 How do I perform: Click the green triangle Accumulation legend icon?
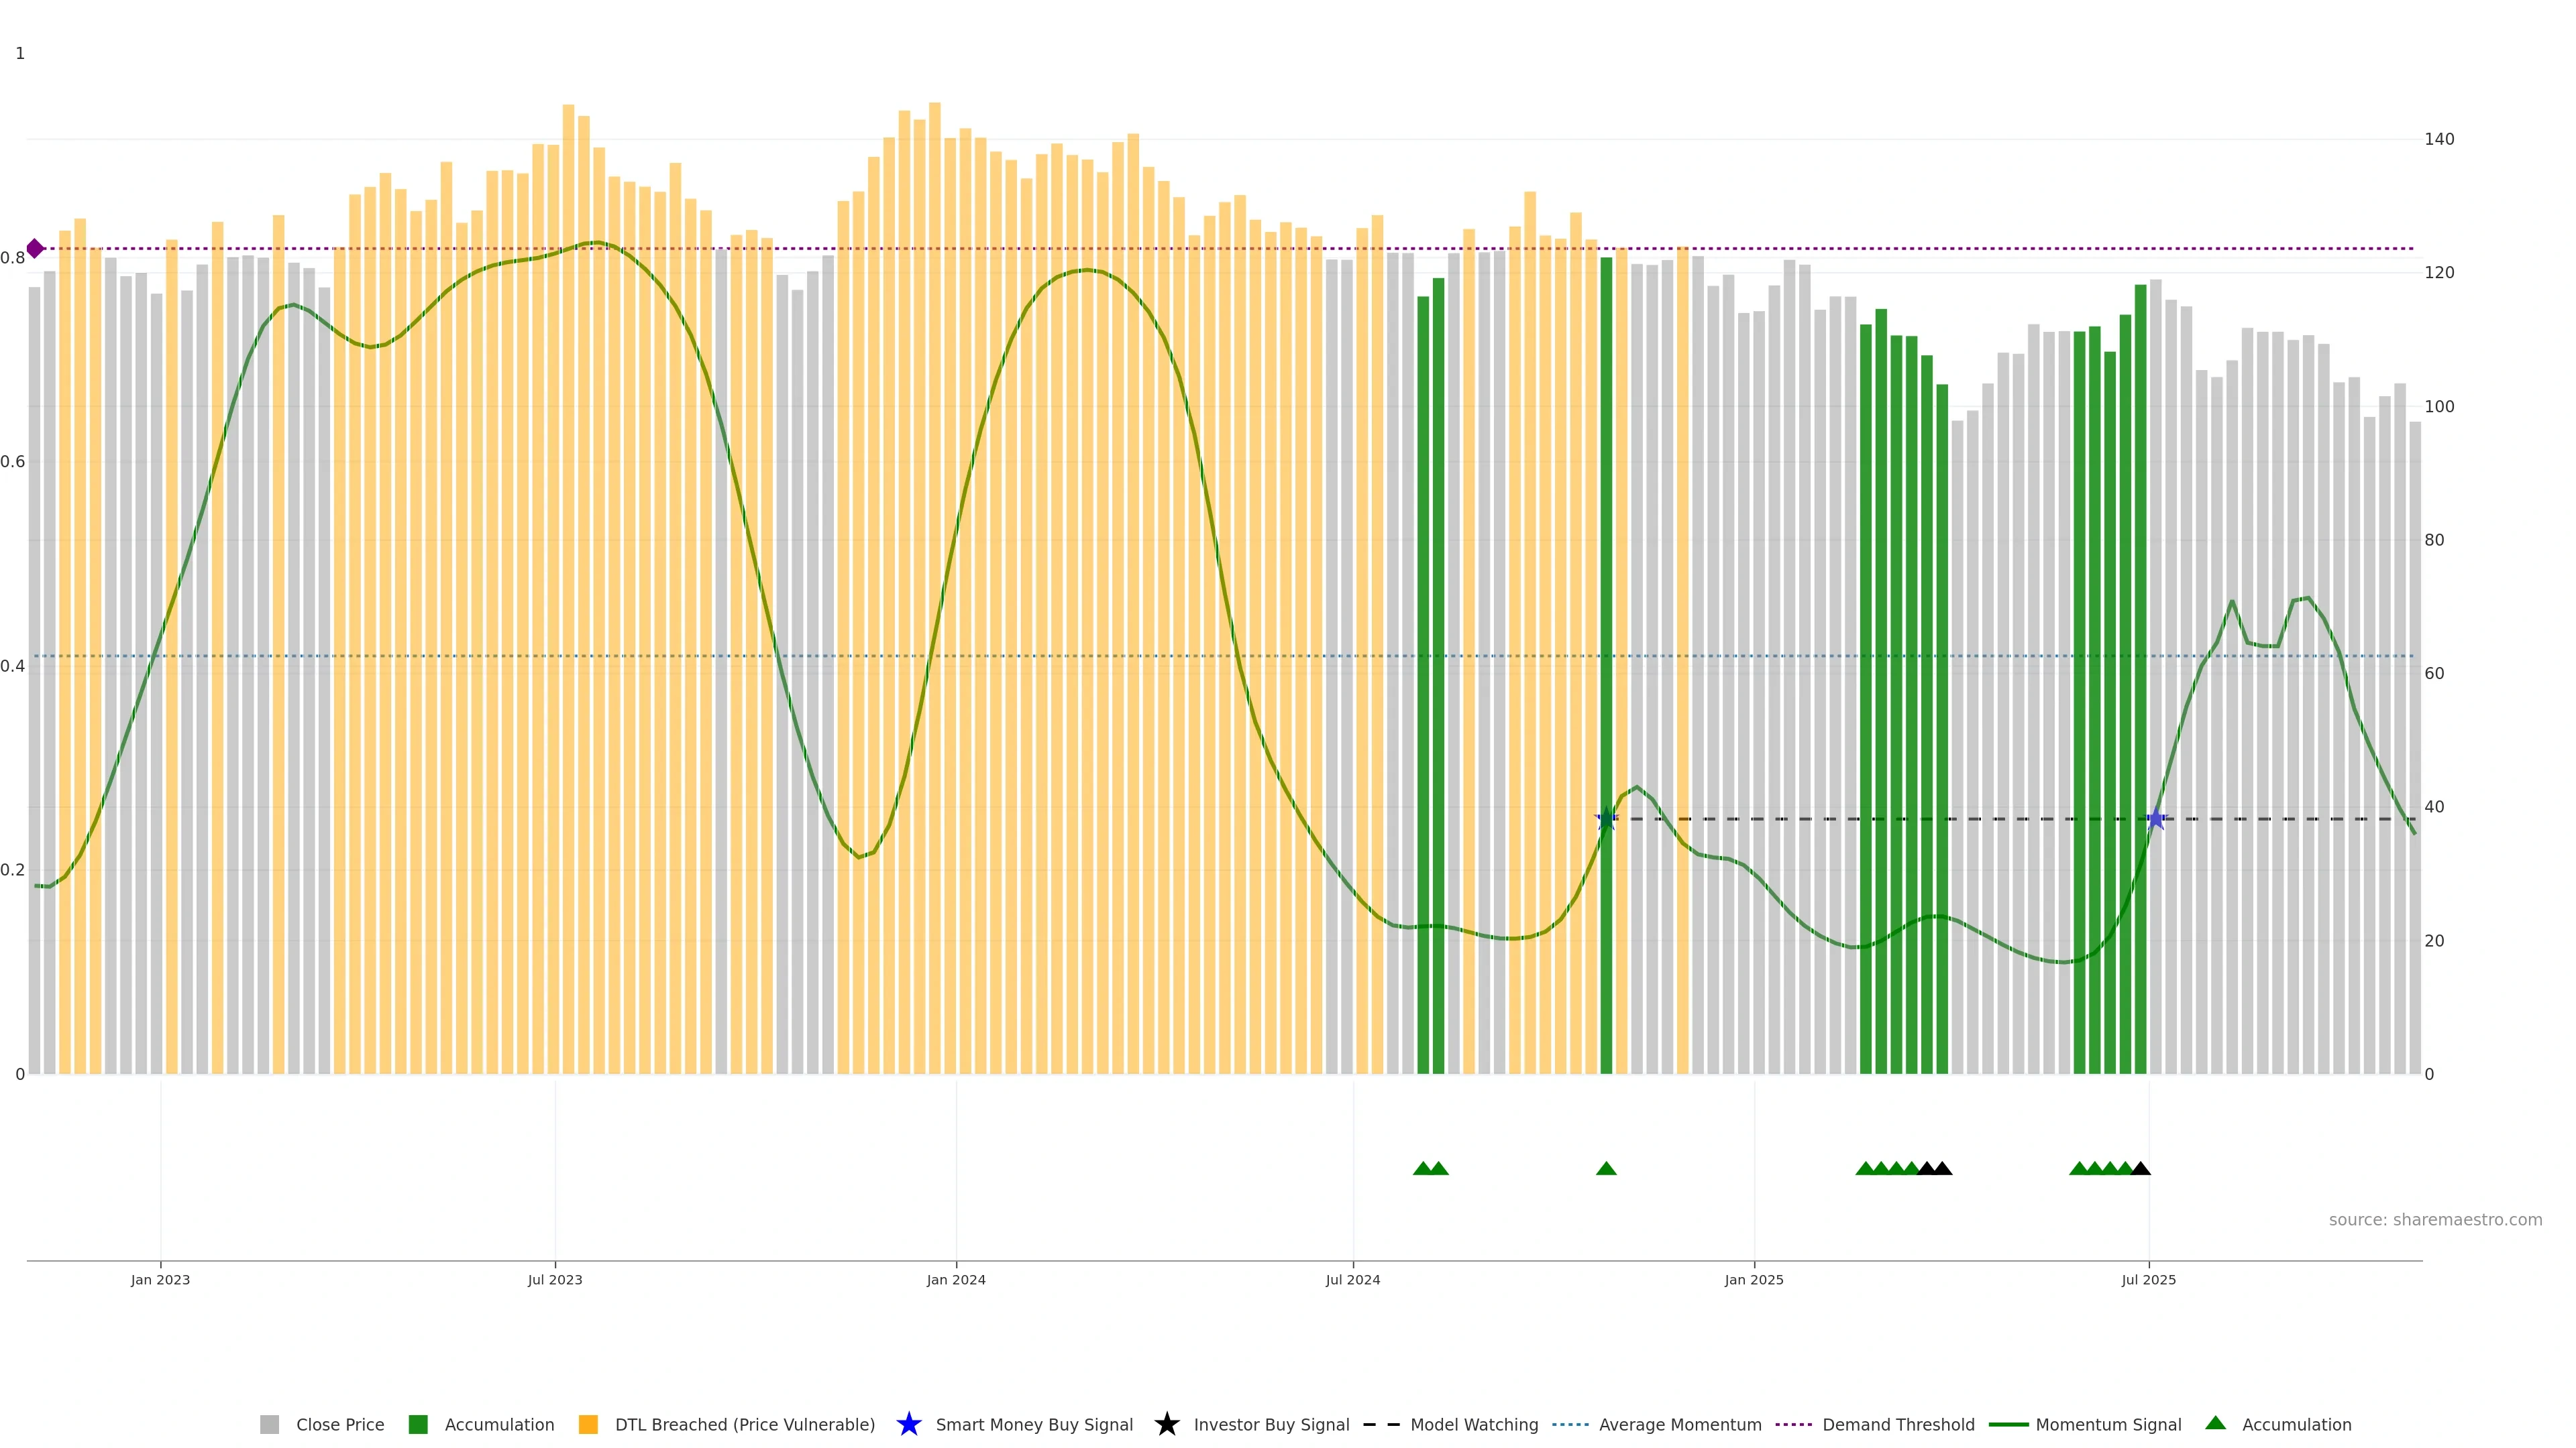2215,1424
